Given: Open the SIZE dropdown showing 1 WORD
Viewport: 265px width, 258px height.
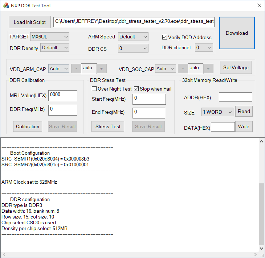Looking at the screenshot, I should pos(217,112).
